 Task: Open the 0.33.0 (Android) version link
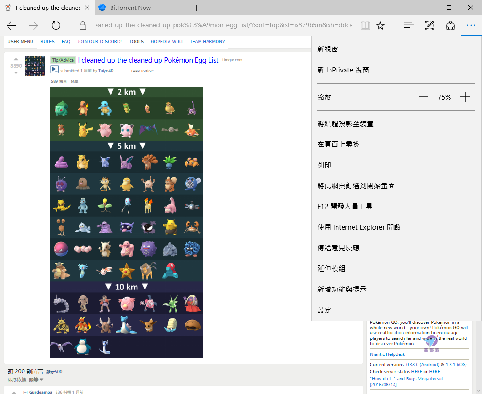point(422,365)
